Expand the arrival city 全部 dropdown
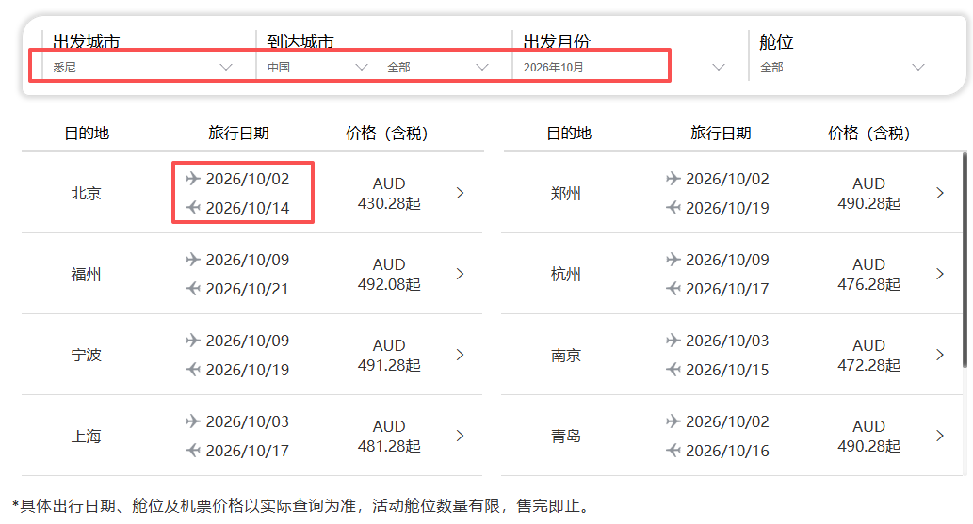 coord(482,68)
